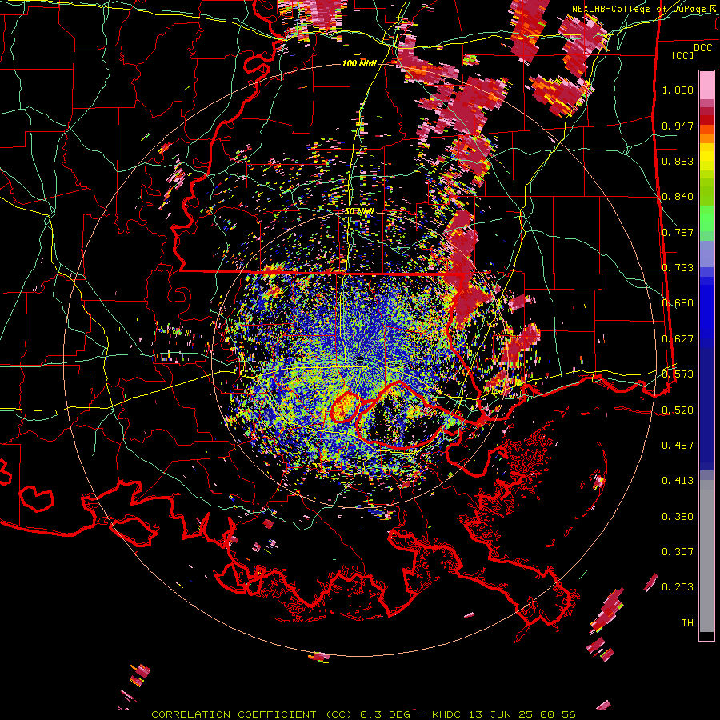Select the 0.680 legend value

pyautogui.click(x=678, y=303)
